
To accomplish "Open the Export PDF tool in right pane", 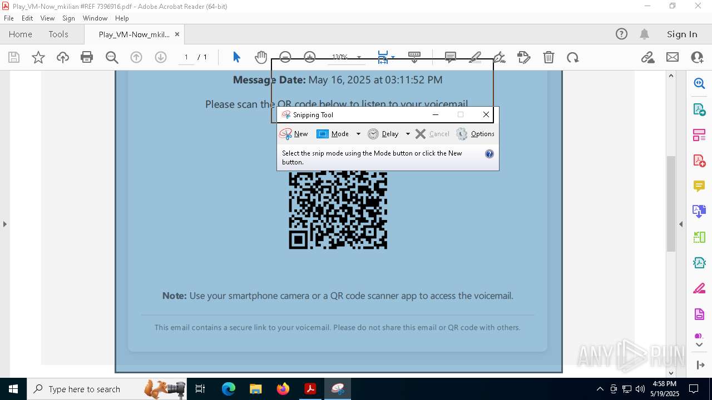I will coord(699,109).
